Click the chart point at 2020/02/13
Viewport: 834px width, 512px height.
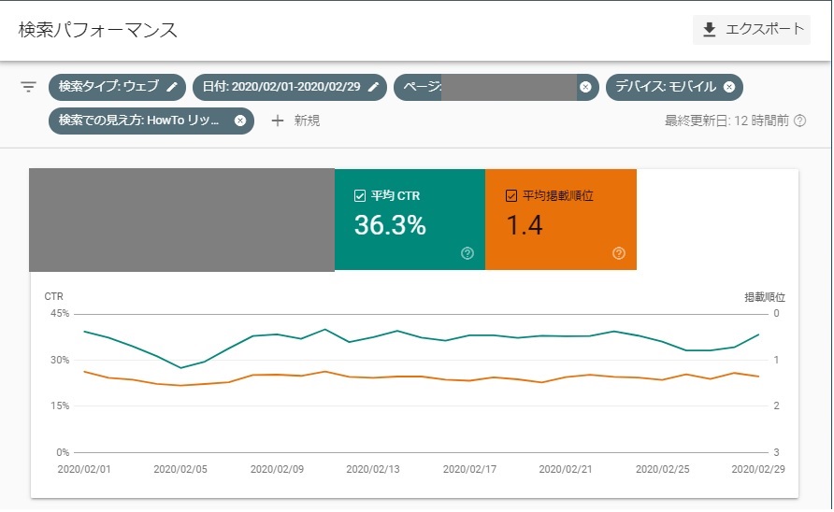[x=398, y=331]
